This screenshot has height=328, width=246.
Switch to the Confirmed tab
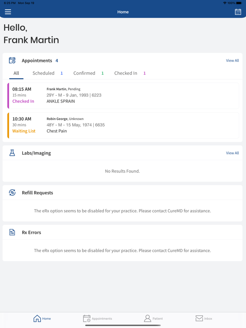coord(88,73)
